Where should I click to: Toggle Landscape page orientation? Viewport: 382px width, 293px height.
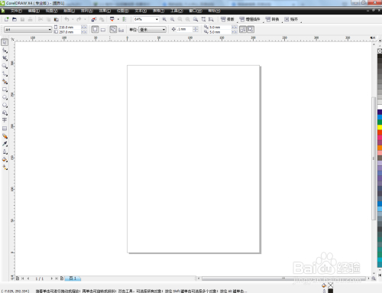(x=103, y=30)
